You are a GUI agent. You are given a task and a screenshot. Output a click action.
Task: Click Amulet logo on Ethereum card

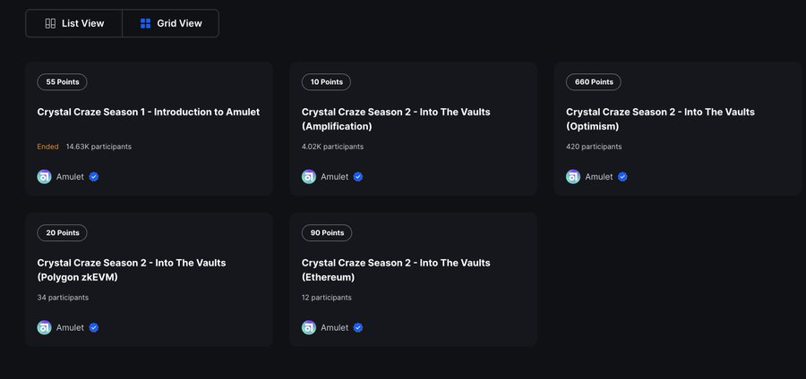309,328
